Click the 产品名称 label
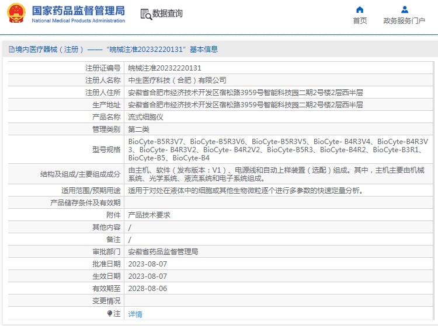438x326 pixels. point(106,117)
